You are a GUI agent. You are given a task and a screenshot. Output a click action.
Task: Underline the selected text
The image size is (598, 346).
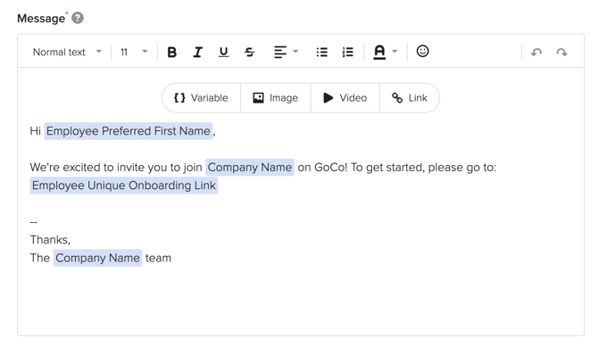(223, 52)
